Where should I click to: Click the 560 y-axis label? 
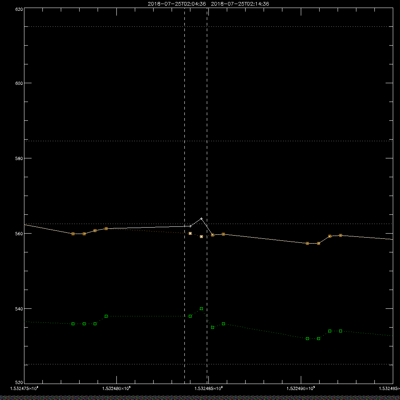click(x=19, y=234)
